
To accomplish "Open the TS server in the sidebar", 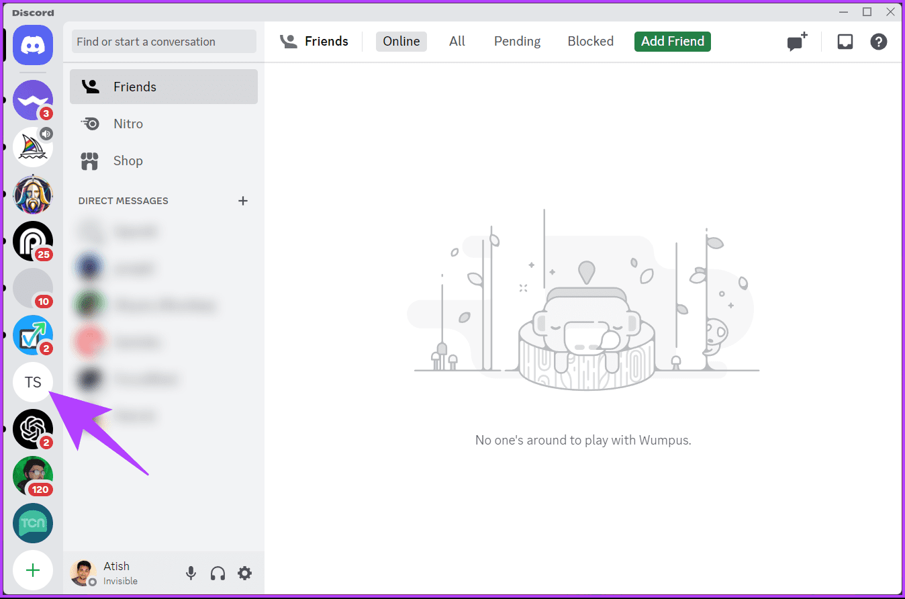I will pos(32,381).
